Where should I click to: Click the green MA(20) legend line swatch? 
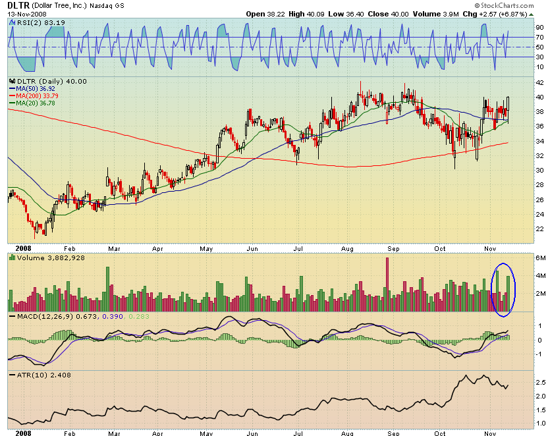coord(13,103)
